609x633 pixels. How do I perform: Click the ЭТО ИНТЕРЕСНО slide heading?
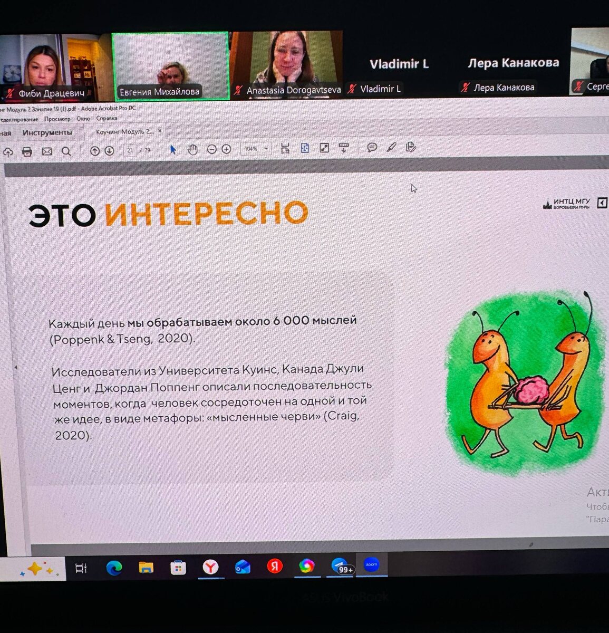168,214
